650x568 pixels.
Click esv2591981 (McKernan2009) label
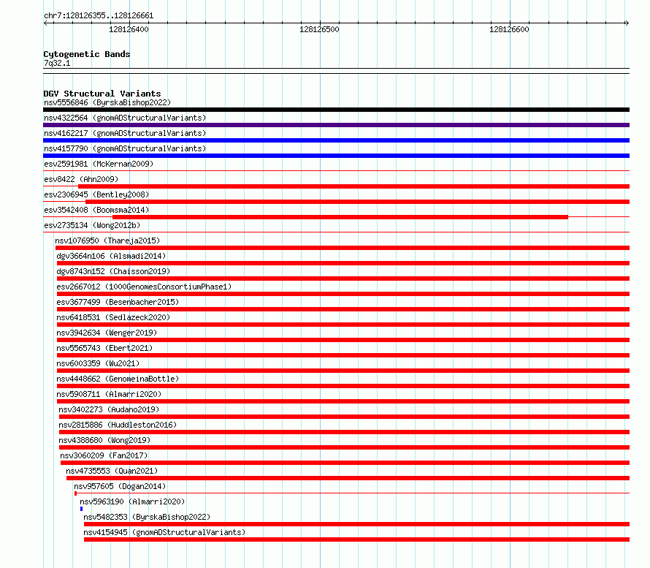pyautogui.click(x=99, y=164)
